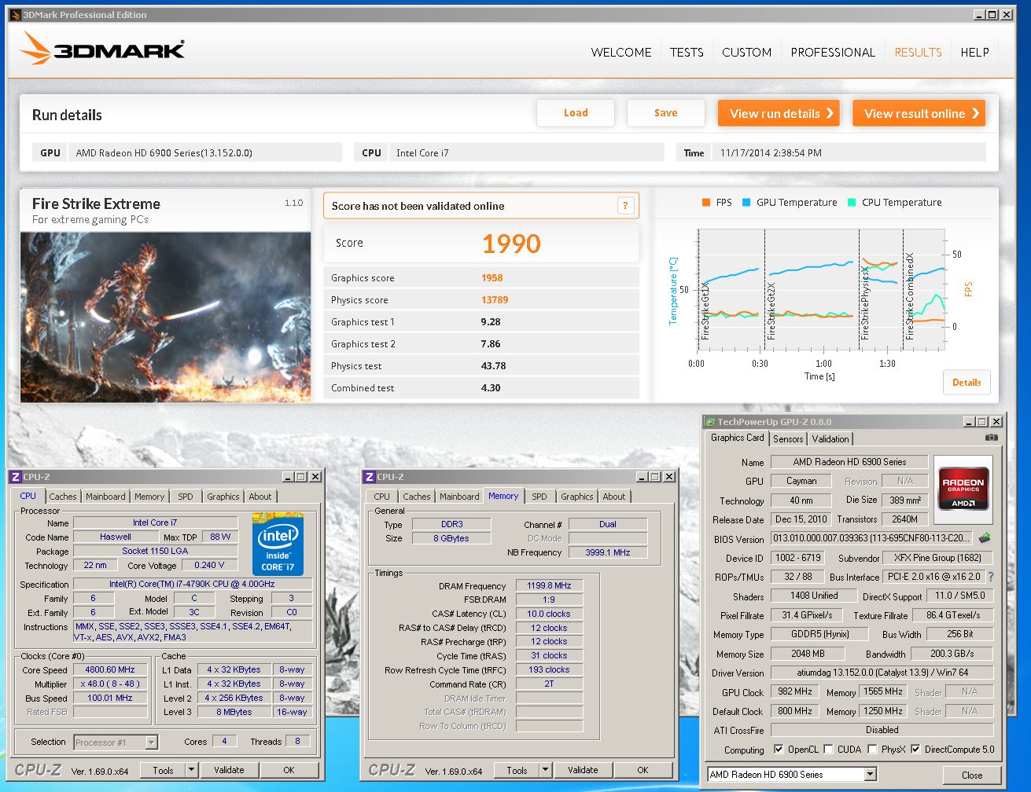Click Tools button in left CPU-Z
The image size is (1031, 792).
(163, 770)
